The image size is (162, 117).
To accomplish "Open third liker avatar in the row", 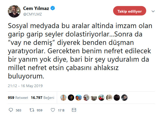I will tap(79, 98).
